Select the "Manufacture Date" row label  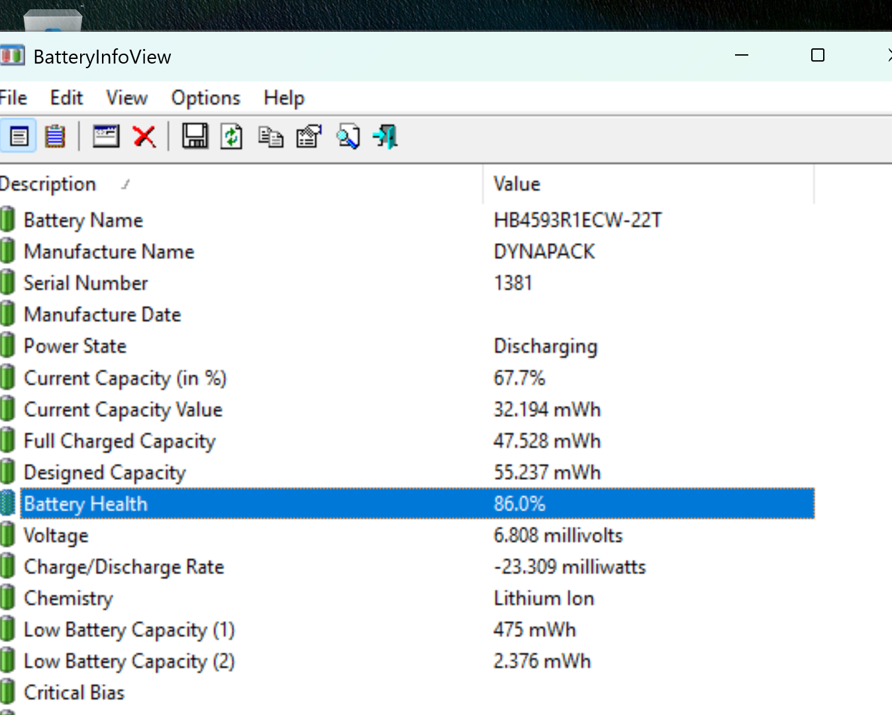coord(103,314)
